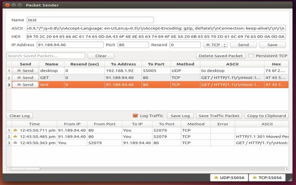Click the Search Saved Packets field
296x185 pixels.
coord(46,56)
